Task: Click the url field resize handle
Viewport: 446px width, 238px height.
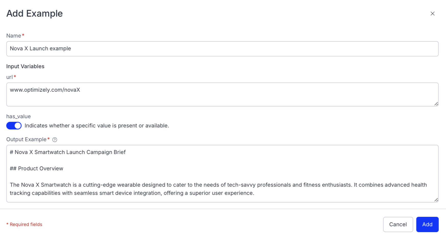Action: (436, 104)
